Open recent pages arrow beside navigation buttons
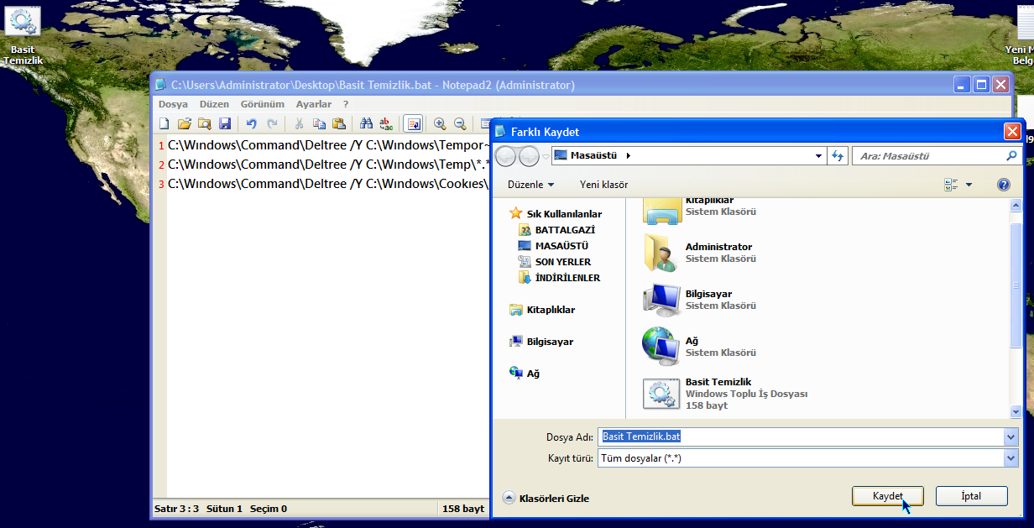 click(x=546, y=156)
